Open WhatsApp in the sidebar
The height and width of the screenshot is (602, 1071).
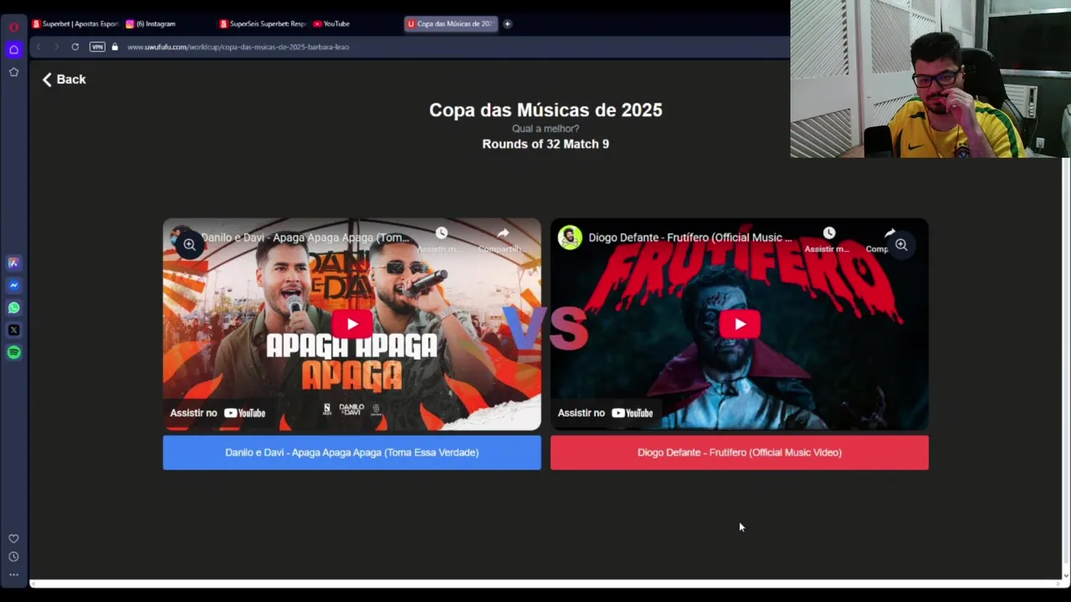[x=13, y=308]
